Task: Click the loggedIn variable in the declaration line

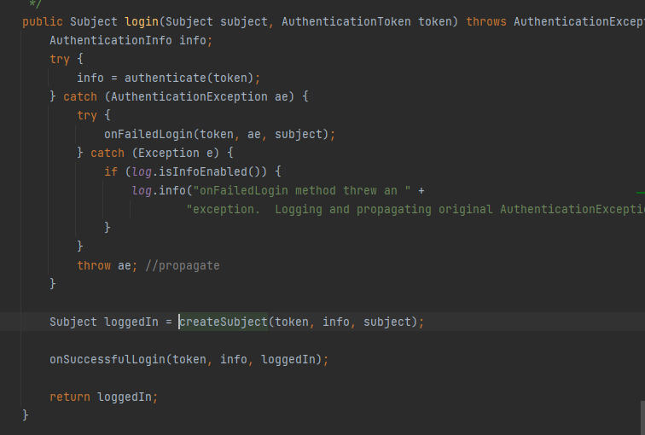Action: (131, 322)
